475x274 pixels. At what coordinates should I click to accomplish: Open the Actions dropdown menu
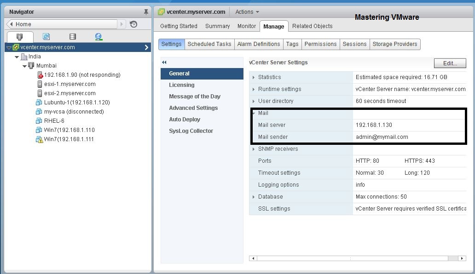pos(247,12)
